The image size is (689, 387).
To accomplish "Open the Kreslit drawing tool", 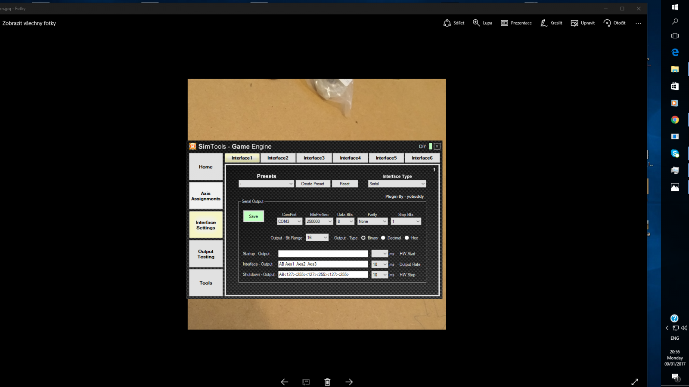I will pos(551,23).
